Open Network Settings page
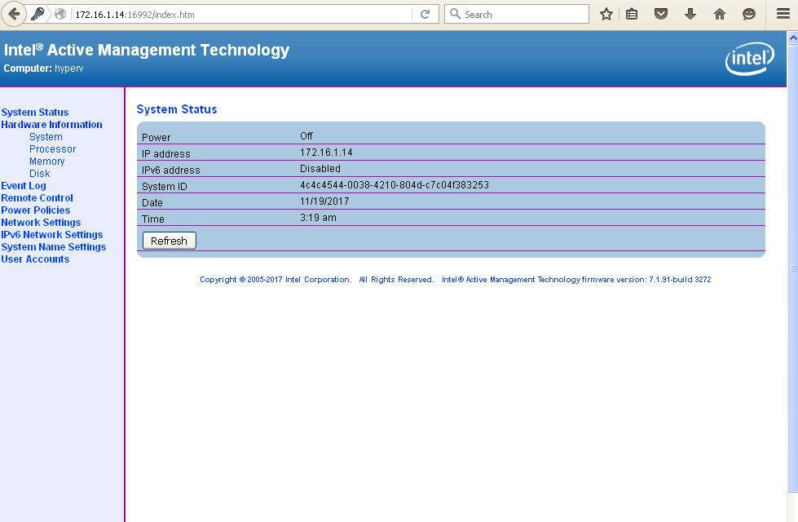This screenshot has height=522, width=798. (41, 222)
